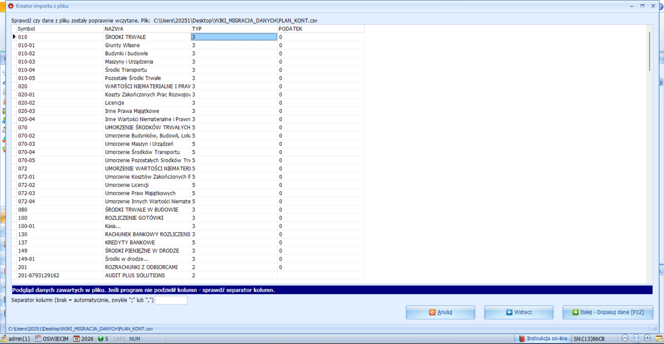The image size is (664, 344).
Task: Select the cell 'Licencje'
Action: 147,103
